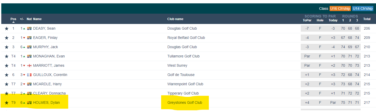Click the flag icon beside MARRIOTT, James
This screenshot has height=111, width=376.
(x=29, y=66)
